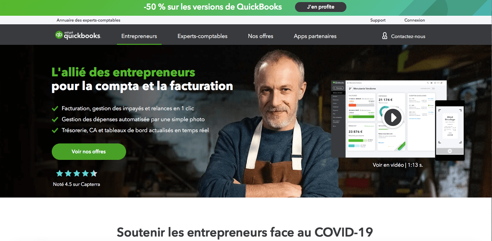The height and width of the screenshot is (241, 492).
Task: Click the J'en profite promo button
Action: 321,7
